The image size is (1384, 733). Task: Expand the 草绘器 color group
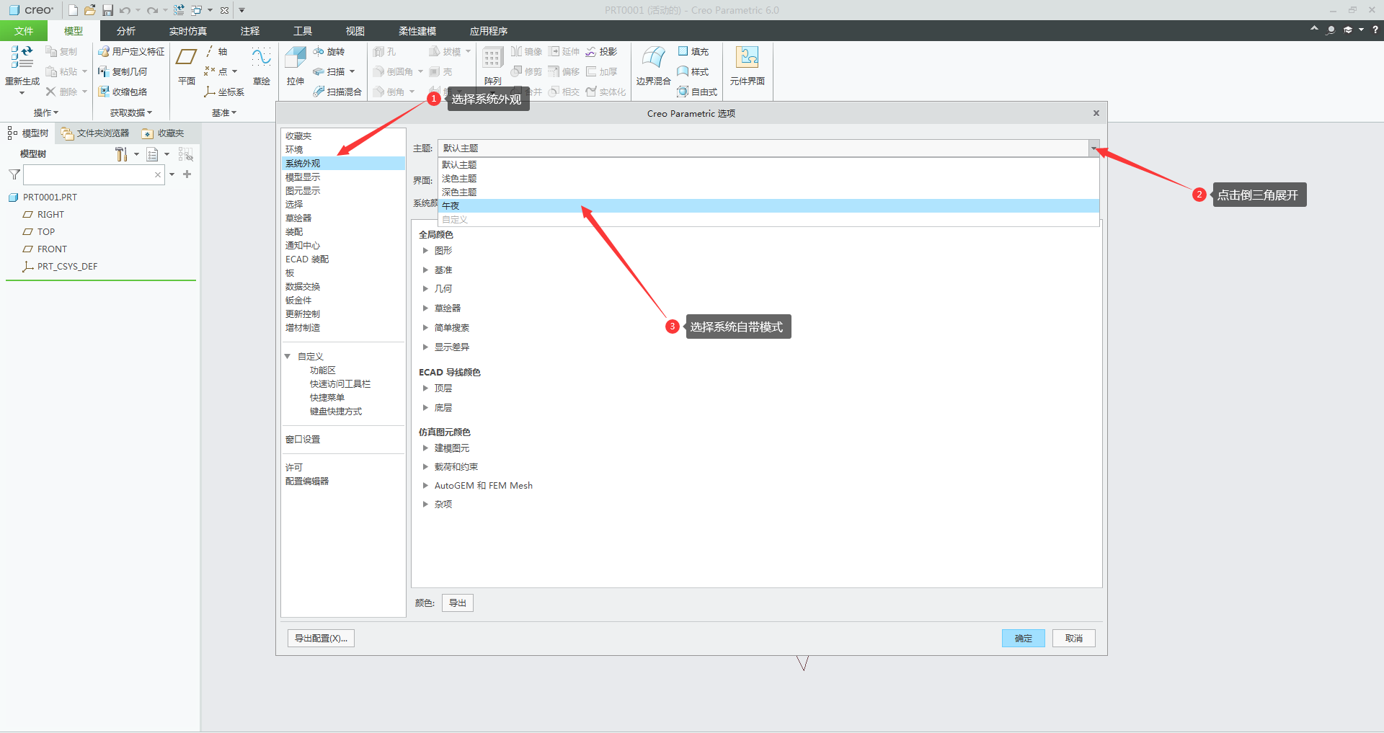tap(425, 308)
